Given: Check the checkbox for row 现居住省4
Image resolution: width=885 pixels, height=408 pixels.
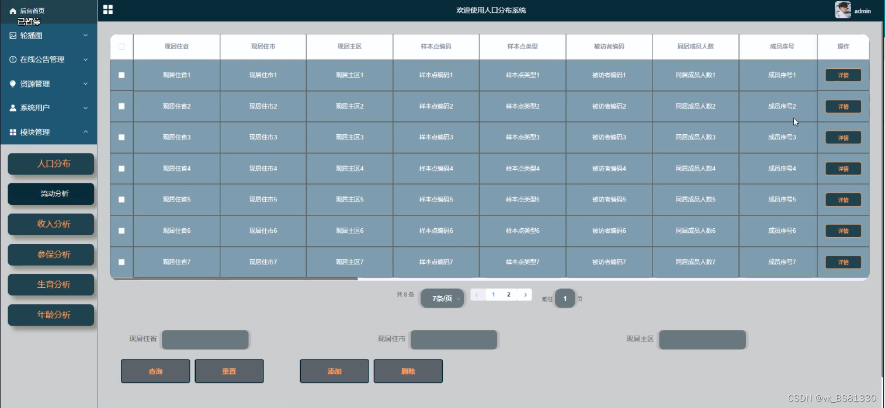Looking at the screenshot, I should (122, 169).
